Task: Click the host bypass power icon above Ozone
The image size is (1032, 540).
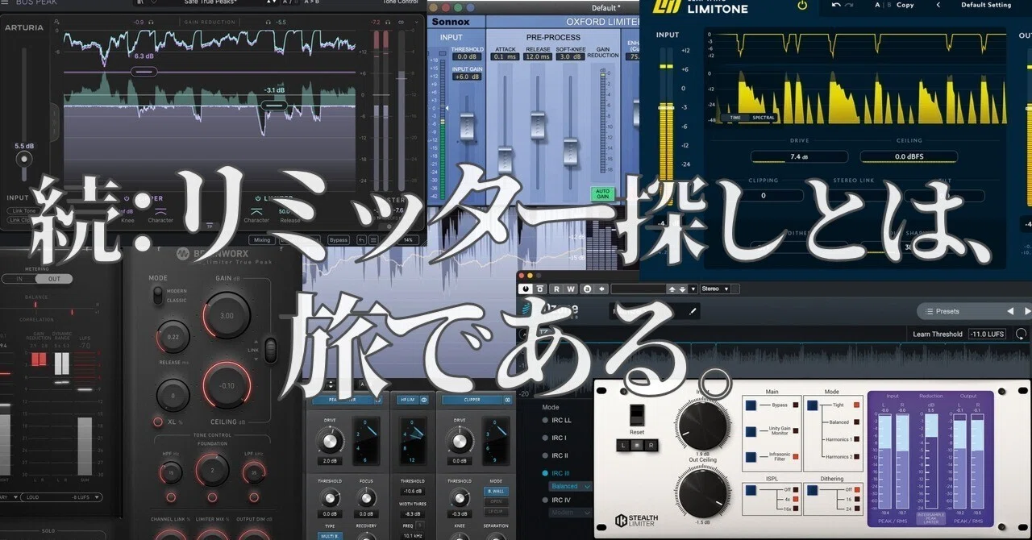Action: coord(526,289)
